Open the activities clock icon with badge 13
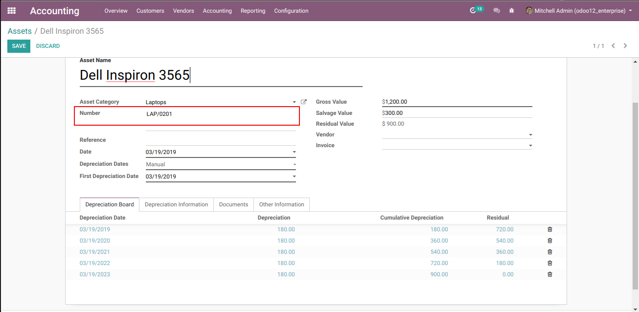 (x=473, y=10)
